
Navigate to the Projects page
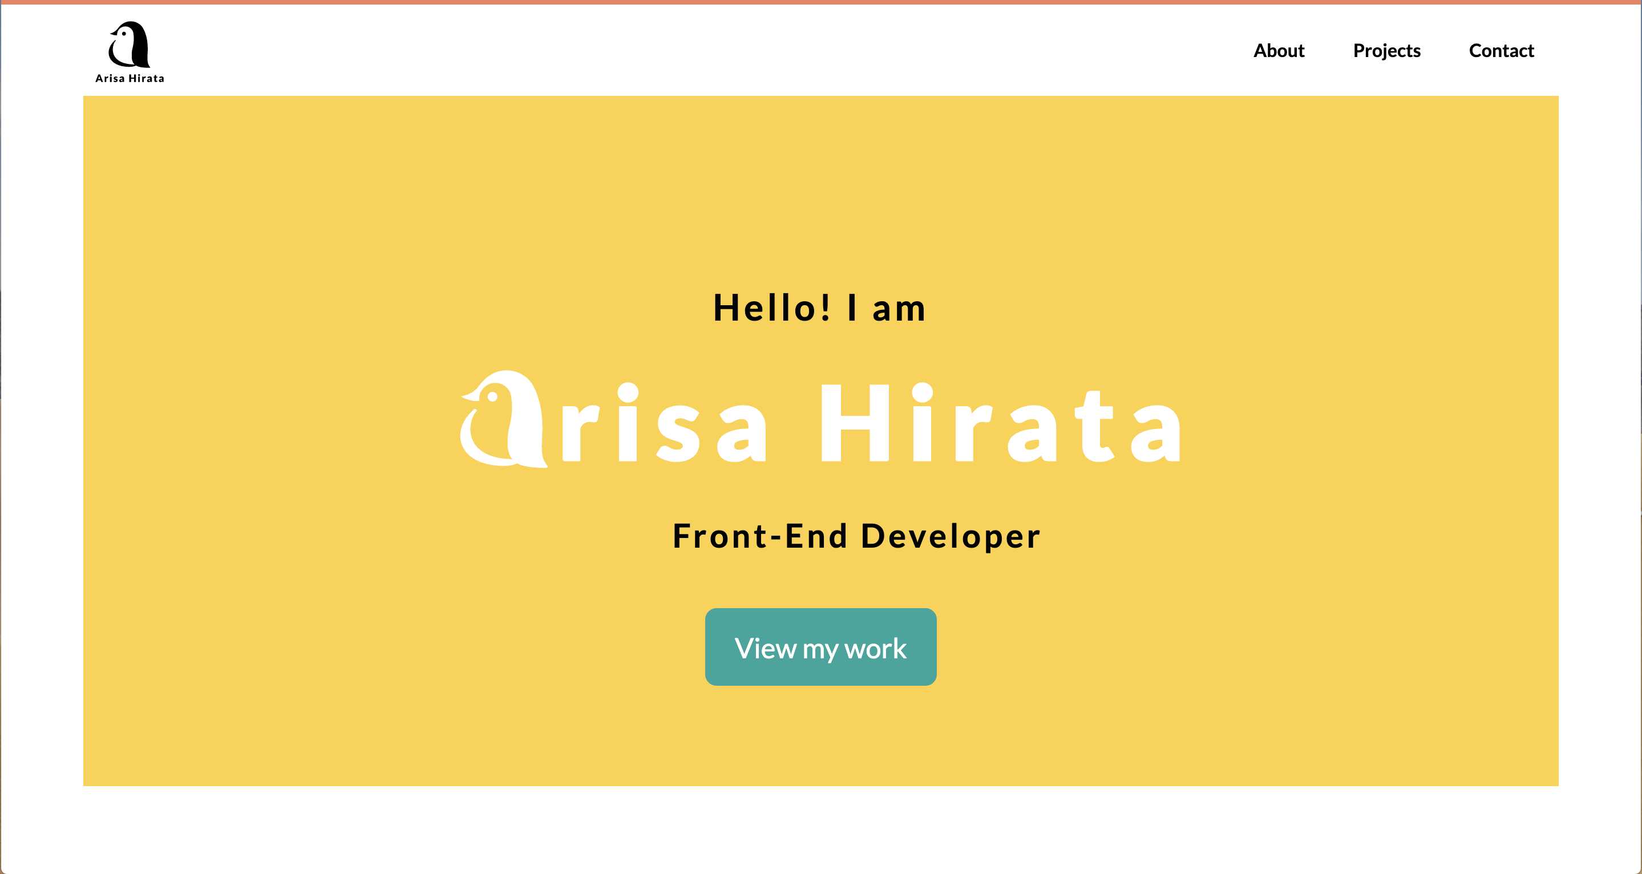(1386, 50)
